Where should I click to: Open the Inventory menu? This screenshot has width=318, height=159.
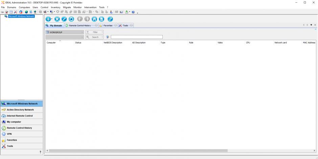(55, 7)
